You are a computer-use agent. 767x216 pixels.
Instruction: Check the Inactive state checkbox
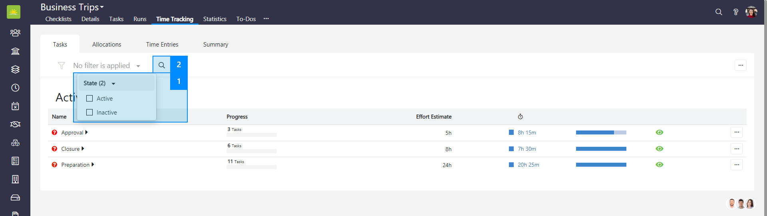[x=89, y=112]
